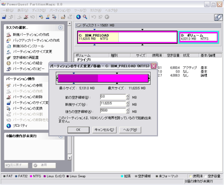Screen dimensions: 224x185
Task: Click the パーティションのコピー task icon
Action: (x=9, y=69)
